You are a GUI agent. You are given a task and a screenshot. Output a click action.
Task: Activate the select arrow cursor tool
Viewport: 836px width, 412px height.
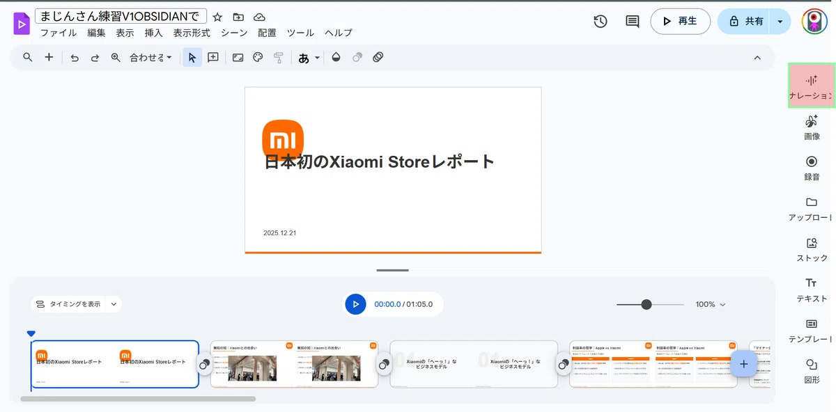192,58
